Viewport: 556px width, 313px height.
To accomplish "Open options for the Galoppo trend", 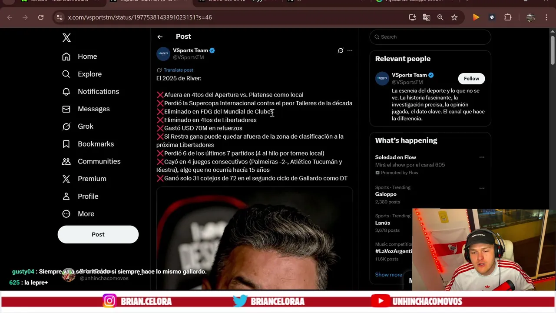I will [x=482, y=188].
